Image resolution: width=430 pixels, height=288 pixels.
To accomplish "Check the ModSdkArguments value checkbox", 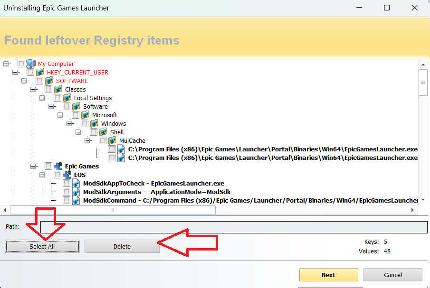I will [x=67, y=192].
